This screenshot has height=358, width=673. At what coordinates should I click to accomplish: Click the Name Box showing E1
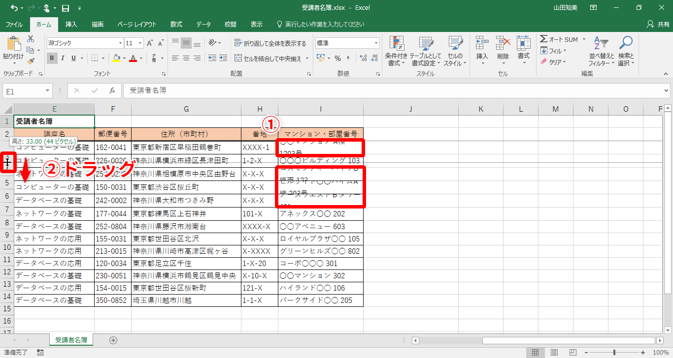click(27, 91)
